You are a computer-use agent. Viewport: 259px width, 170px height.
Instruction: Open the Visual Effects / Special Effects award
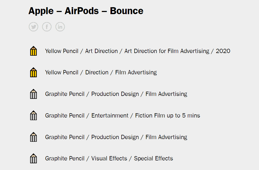(109, 159)
